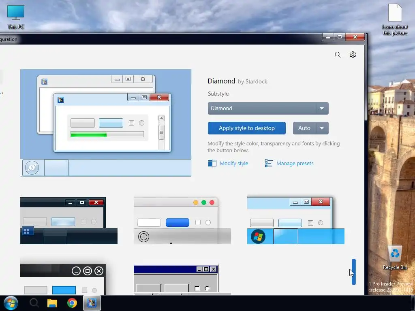Screen dimensions: 415x311
Task: Select the classic navy title bar style thumbnail
Action: point(182,280)
